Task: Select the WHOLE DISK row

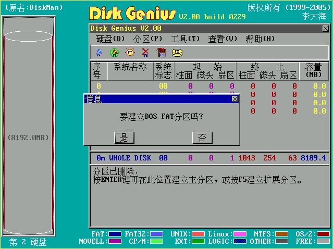Action: point(209,158)
